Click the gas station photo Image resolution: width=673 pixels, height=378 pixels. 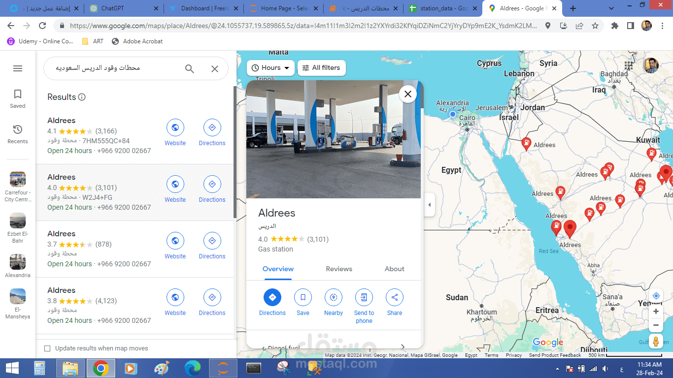(x=334, y=139)
